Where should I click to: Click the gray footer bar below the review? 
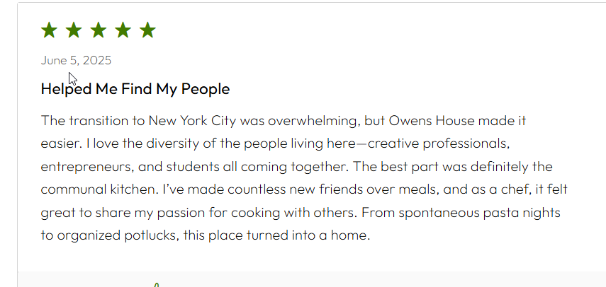point(312,279)
